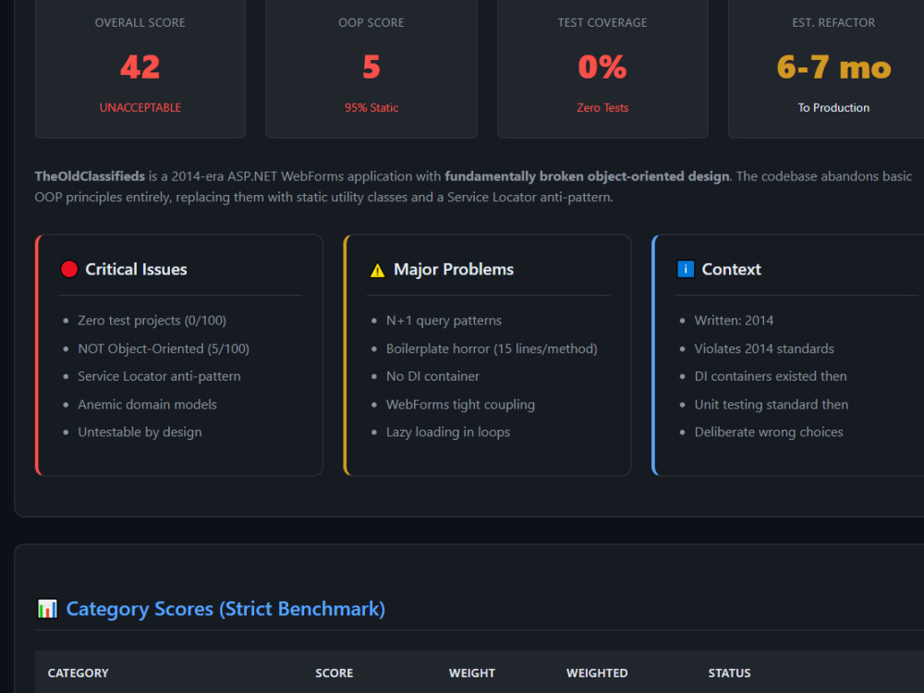The height and width of the screenshot is (693, 924).
Task: Click the Zero Tests label
Action: pyautogui.click(x=602, y=108)
